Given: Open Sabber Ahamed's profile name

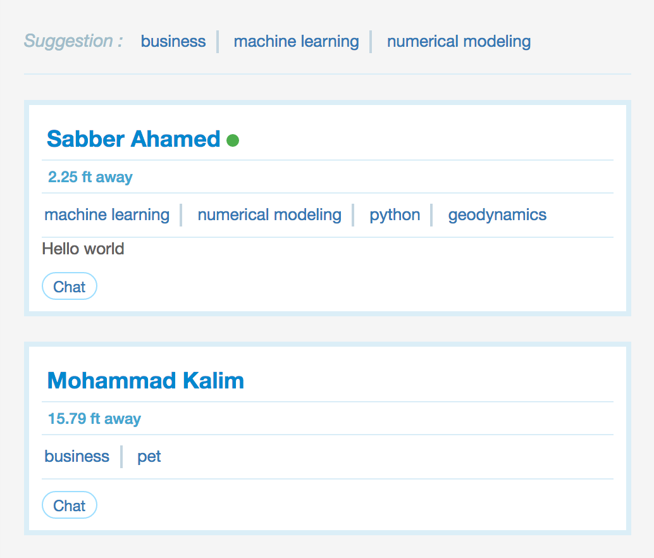Looking at the screenshot, I should pyautogui.click(x=133, y=139).
